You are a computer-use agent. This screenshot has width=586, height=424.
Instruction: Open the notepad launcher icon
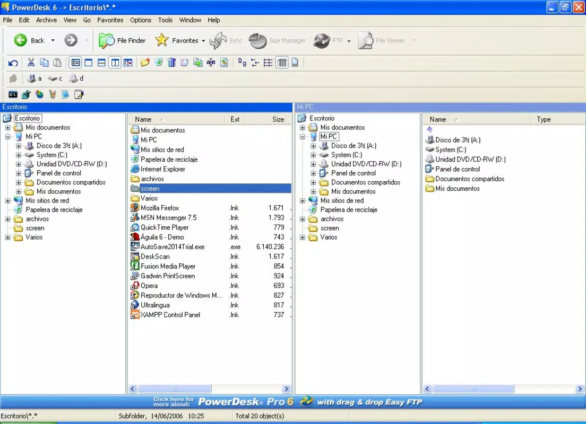point(79,94)
